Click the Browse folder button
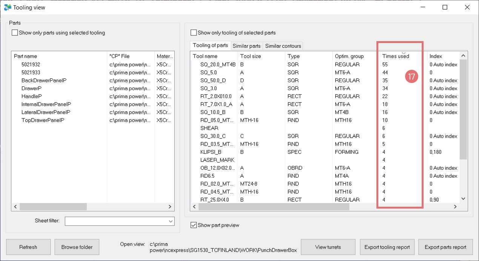Image resolution: width=479 pixels, height=261 pixels. pyautogui.click(x=77, y=247)
